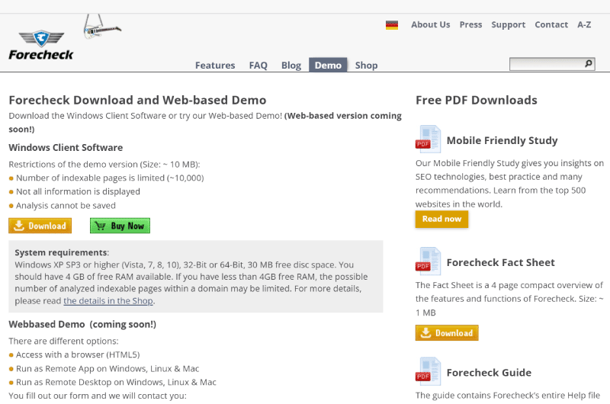Click 'Analysis cannot be saved' bullet
The height and width of the screenshot is (404, 610).
point(66,205)
